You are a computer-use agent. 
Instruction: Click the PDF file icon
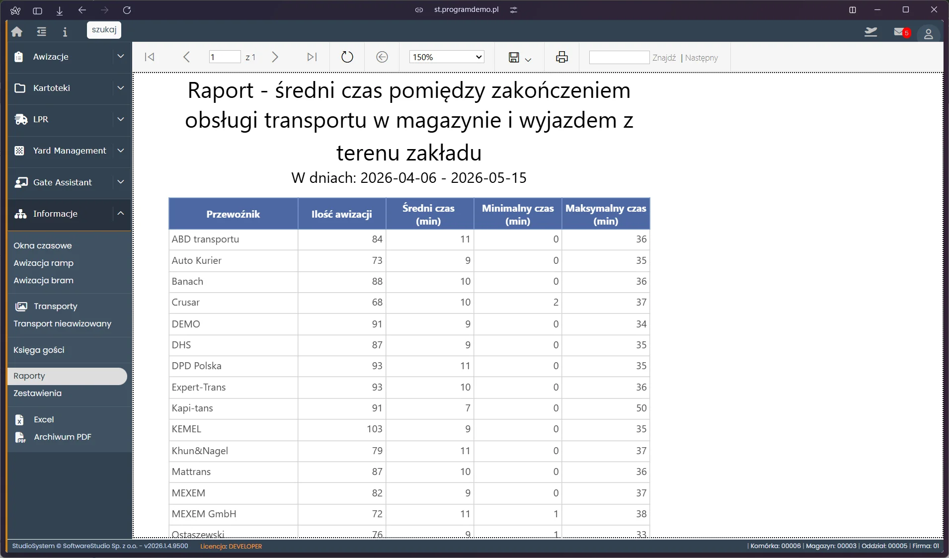pyautogui.click(x=20, y=437)
